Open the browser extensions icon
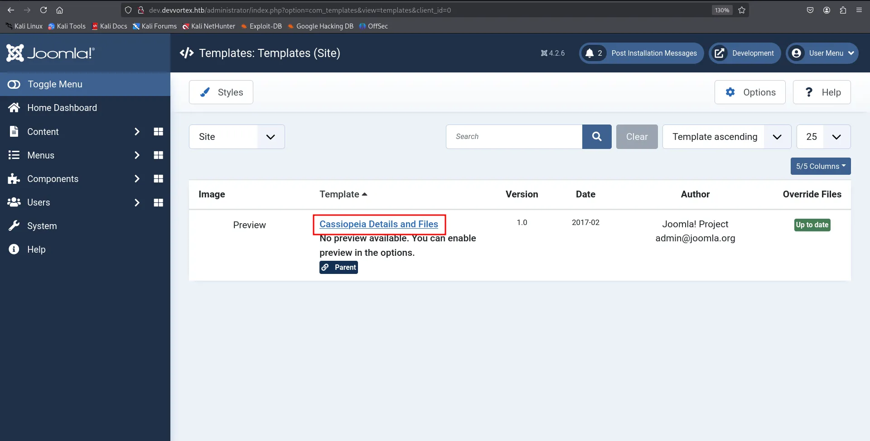This screenshot has width=870, height=441. tap(843, 10)
